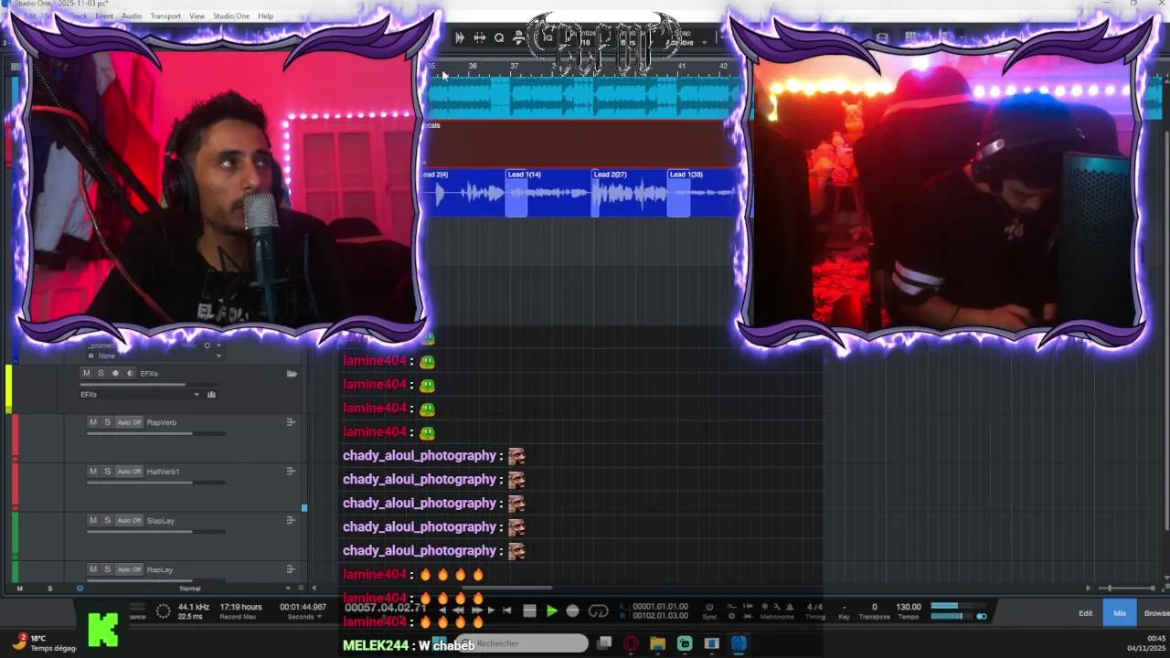Open the Edit view
1170x658 pixels.
pyautogui.click(x=1085, y=613)
